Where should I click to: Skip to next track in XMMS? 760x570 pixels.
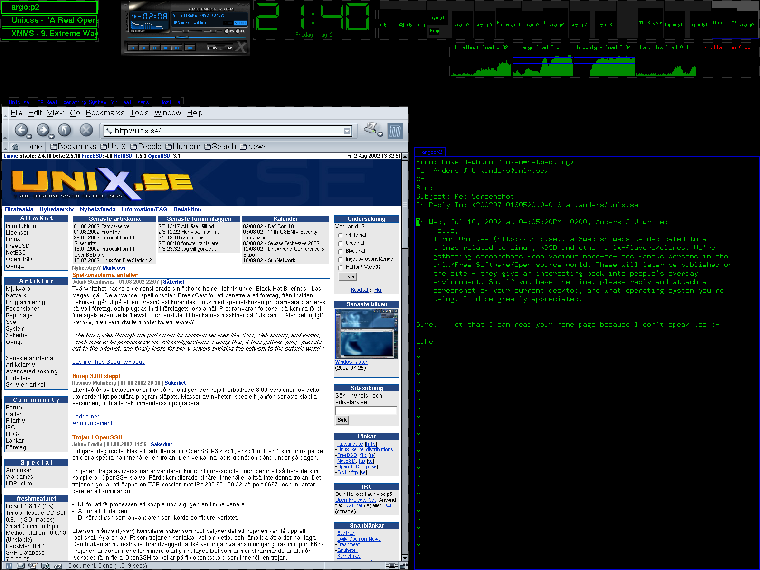(x=177, y=47)
